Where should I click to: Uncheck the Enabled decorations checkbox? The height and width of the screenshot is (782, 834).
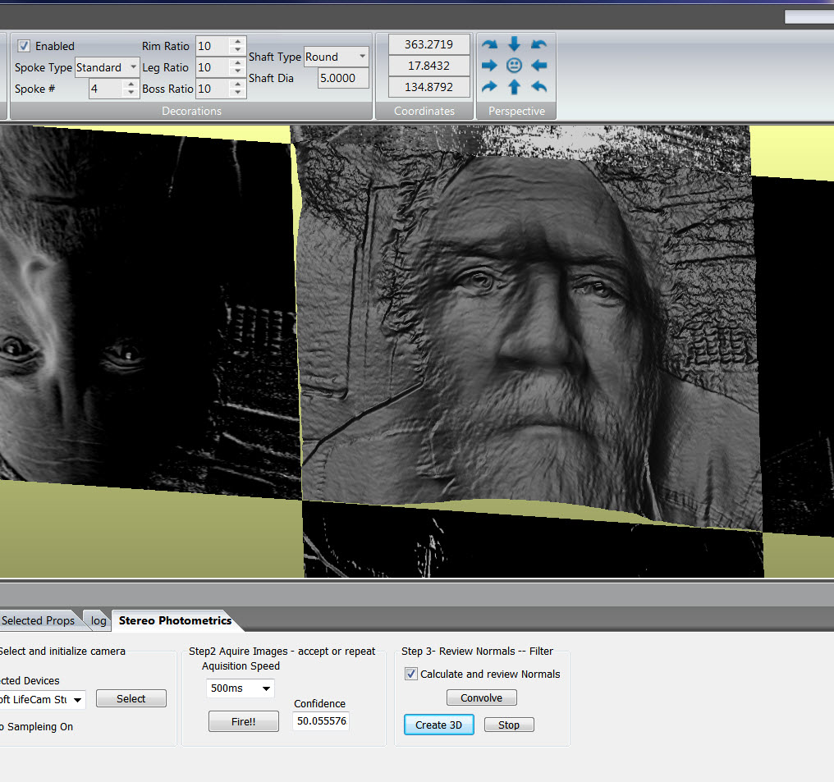coord(25,46)
